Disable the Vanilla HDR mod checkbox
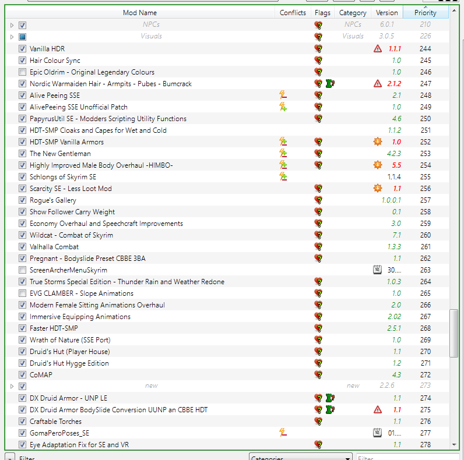 pos(22,48)
